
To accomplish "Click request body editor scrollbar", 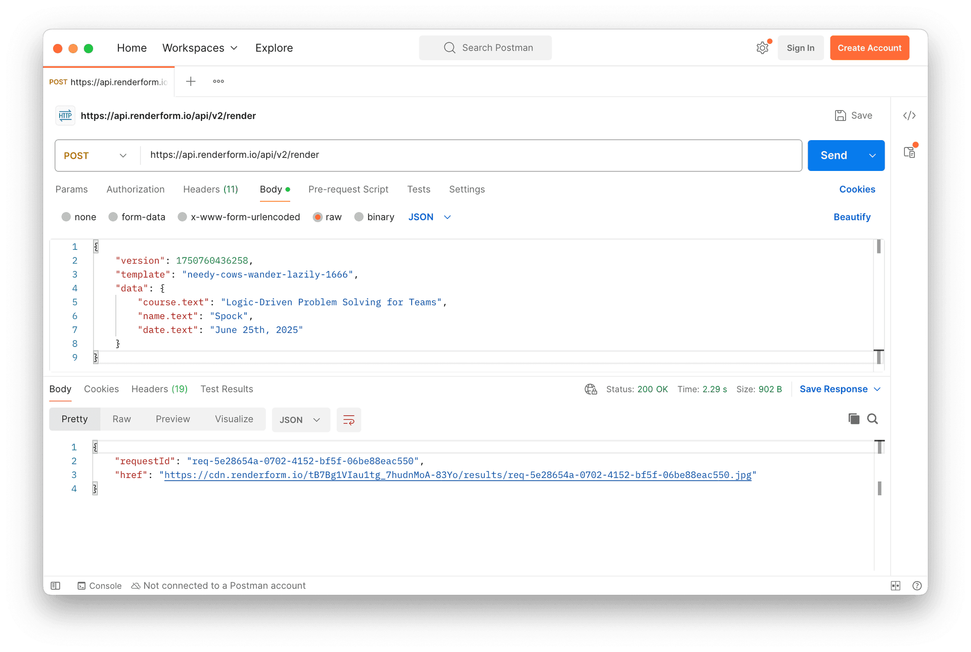I will [878, 247].
